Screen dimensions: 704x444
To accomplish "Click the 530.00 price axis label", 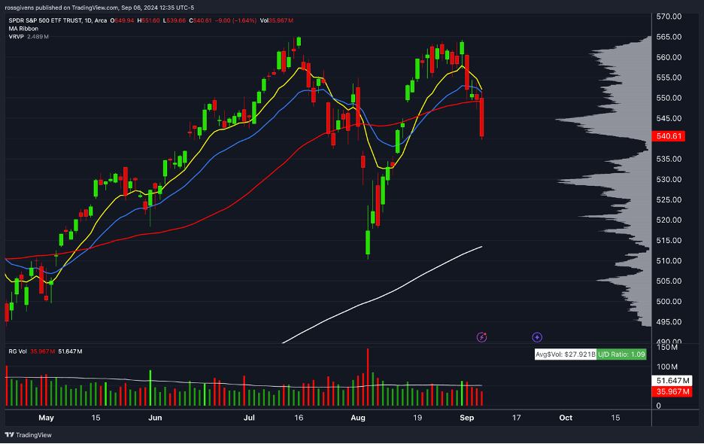I will pos(669,179).
